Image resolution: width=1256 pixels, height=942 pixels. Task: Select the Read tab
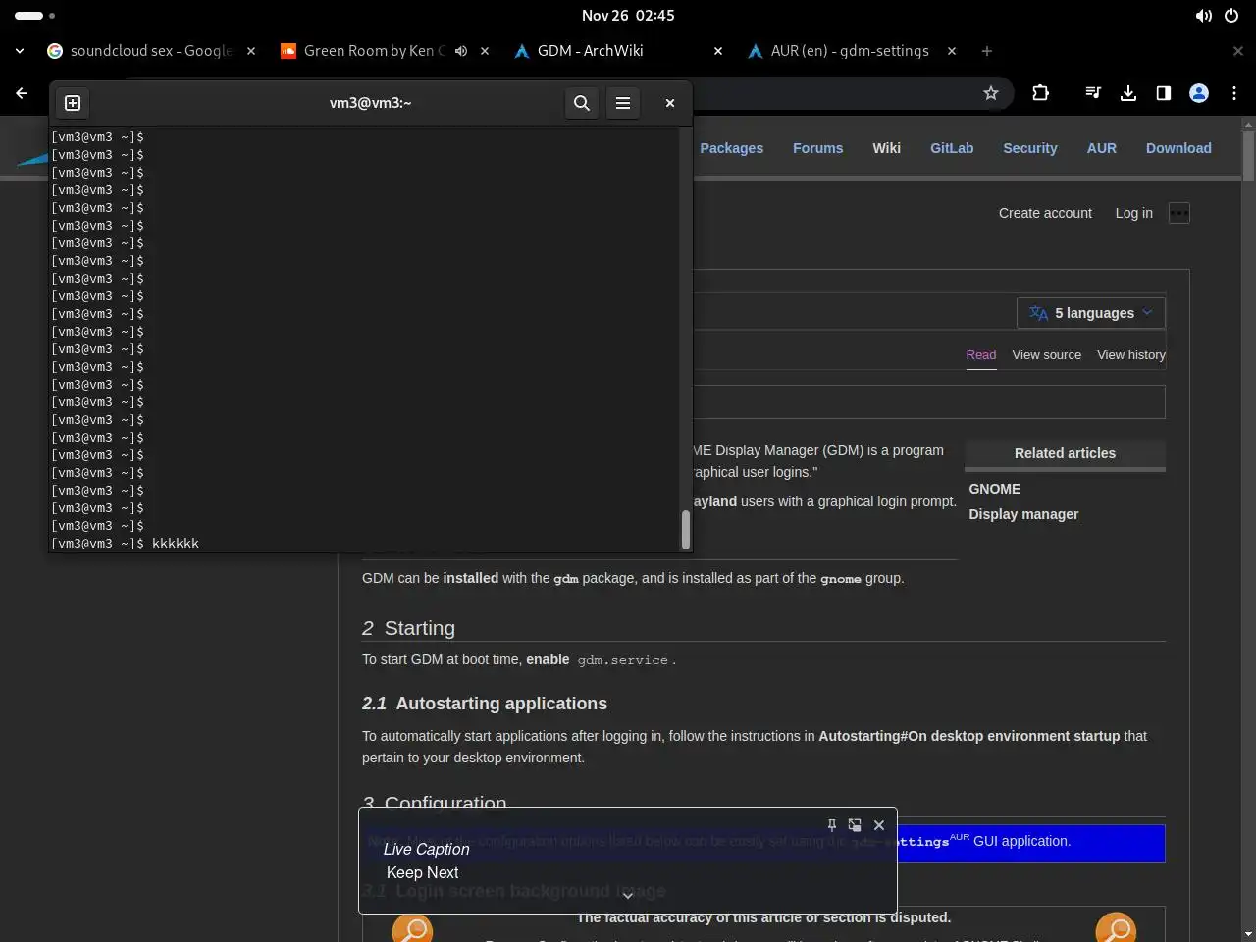pyautogui.click(x=981, y=355)
